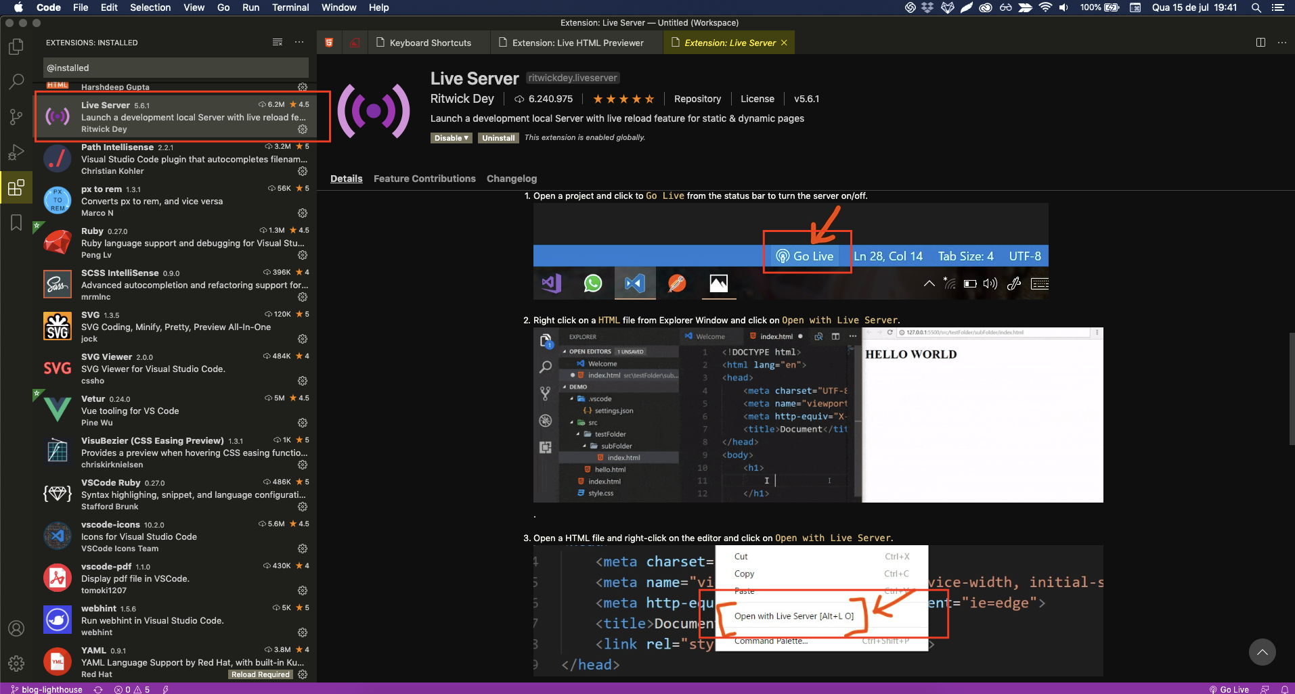Open the first HTML5 icon editor tab
The height and width of the screenshot is (694, 1295).
(x=329, y=43)
